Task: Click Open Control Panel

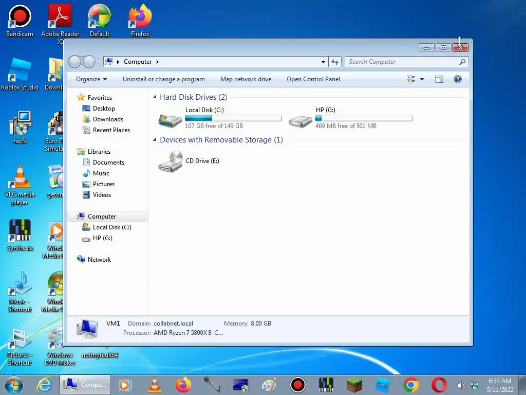Action: (313, 79)
